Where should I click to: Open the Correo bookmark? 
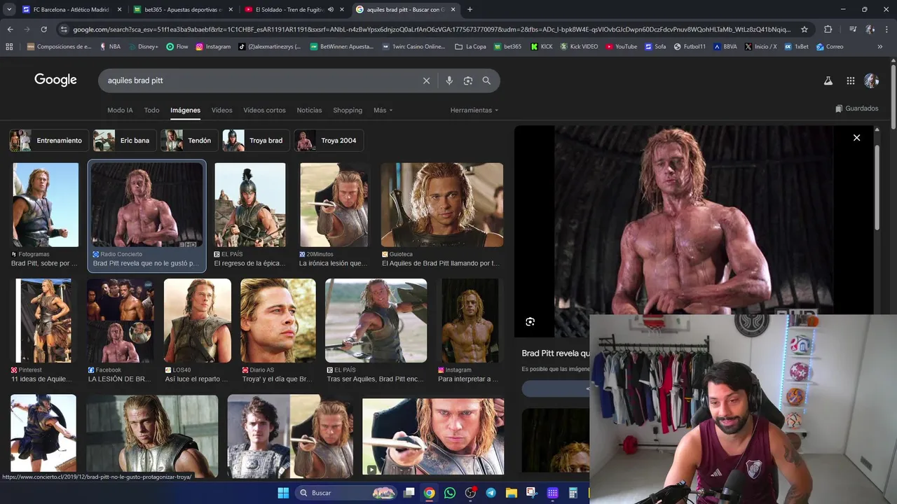(830, 47)
